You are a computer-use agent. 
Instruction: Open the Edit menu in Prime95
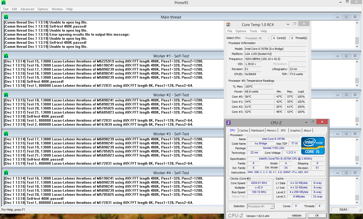(x=14, y=9)
